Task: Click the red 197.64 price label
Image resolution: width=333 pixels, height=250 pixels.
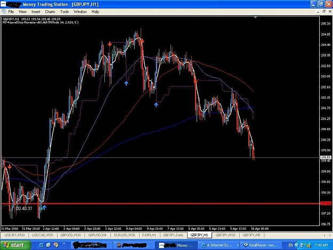Action: (326, 203)
